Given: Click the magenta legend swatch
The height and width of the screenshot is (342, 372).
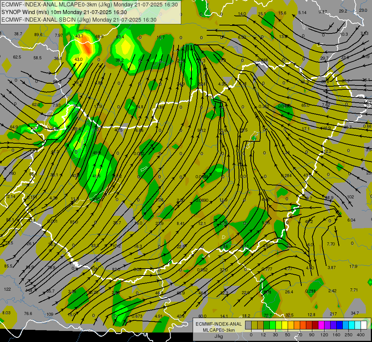Looking at the screenshot, I should (x=321, y=325).
